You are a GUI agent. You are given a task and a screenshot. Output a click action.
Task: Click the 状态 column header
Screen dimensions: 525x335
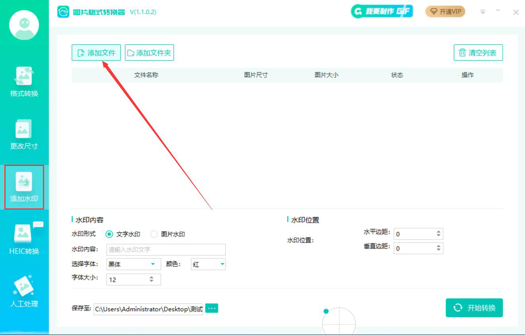tap(397, 75)
